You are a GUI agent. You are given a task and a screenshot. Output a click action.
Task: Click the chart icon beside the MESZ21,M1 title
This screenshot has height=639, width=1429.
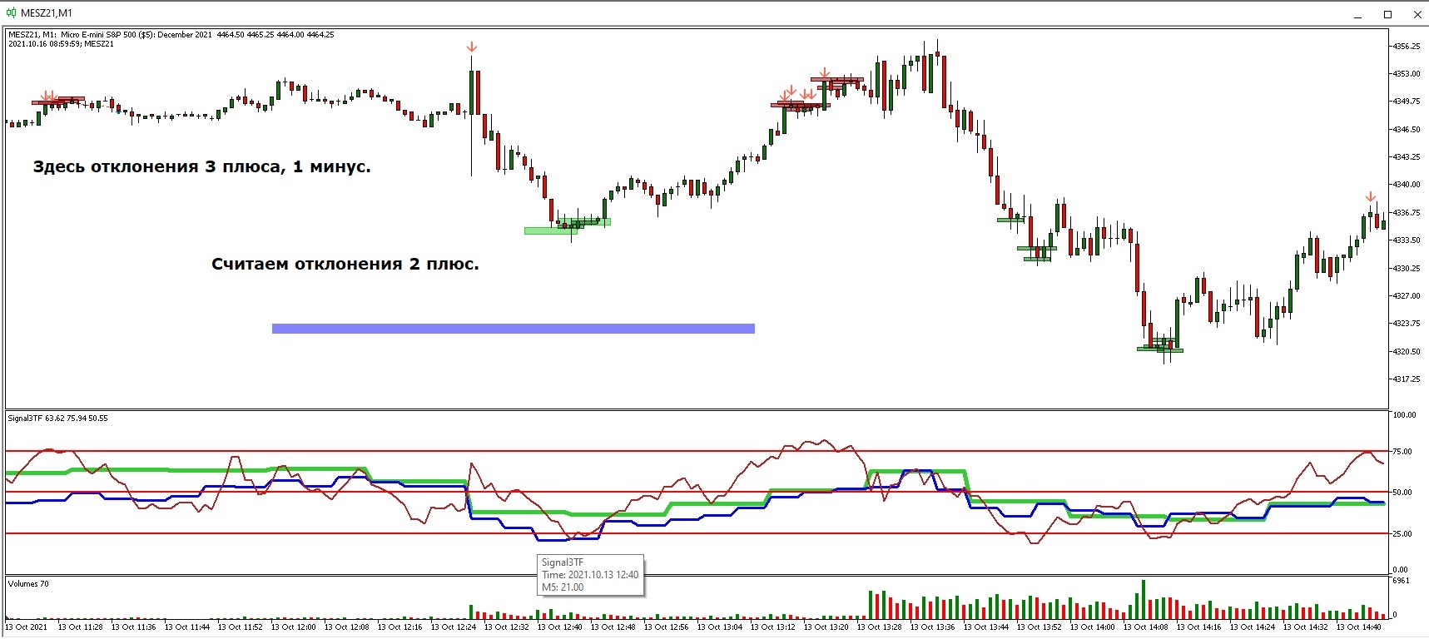point(11,12)
